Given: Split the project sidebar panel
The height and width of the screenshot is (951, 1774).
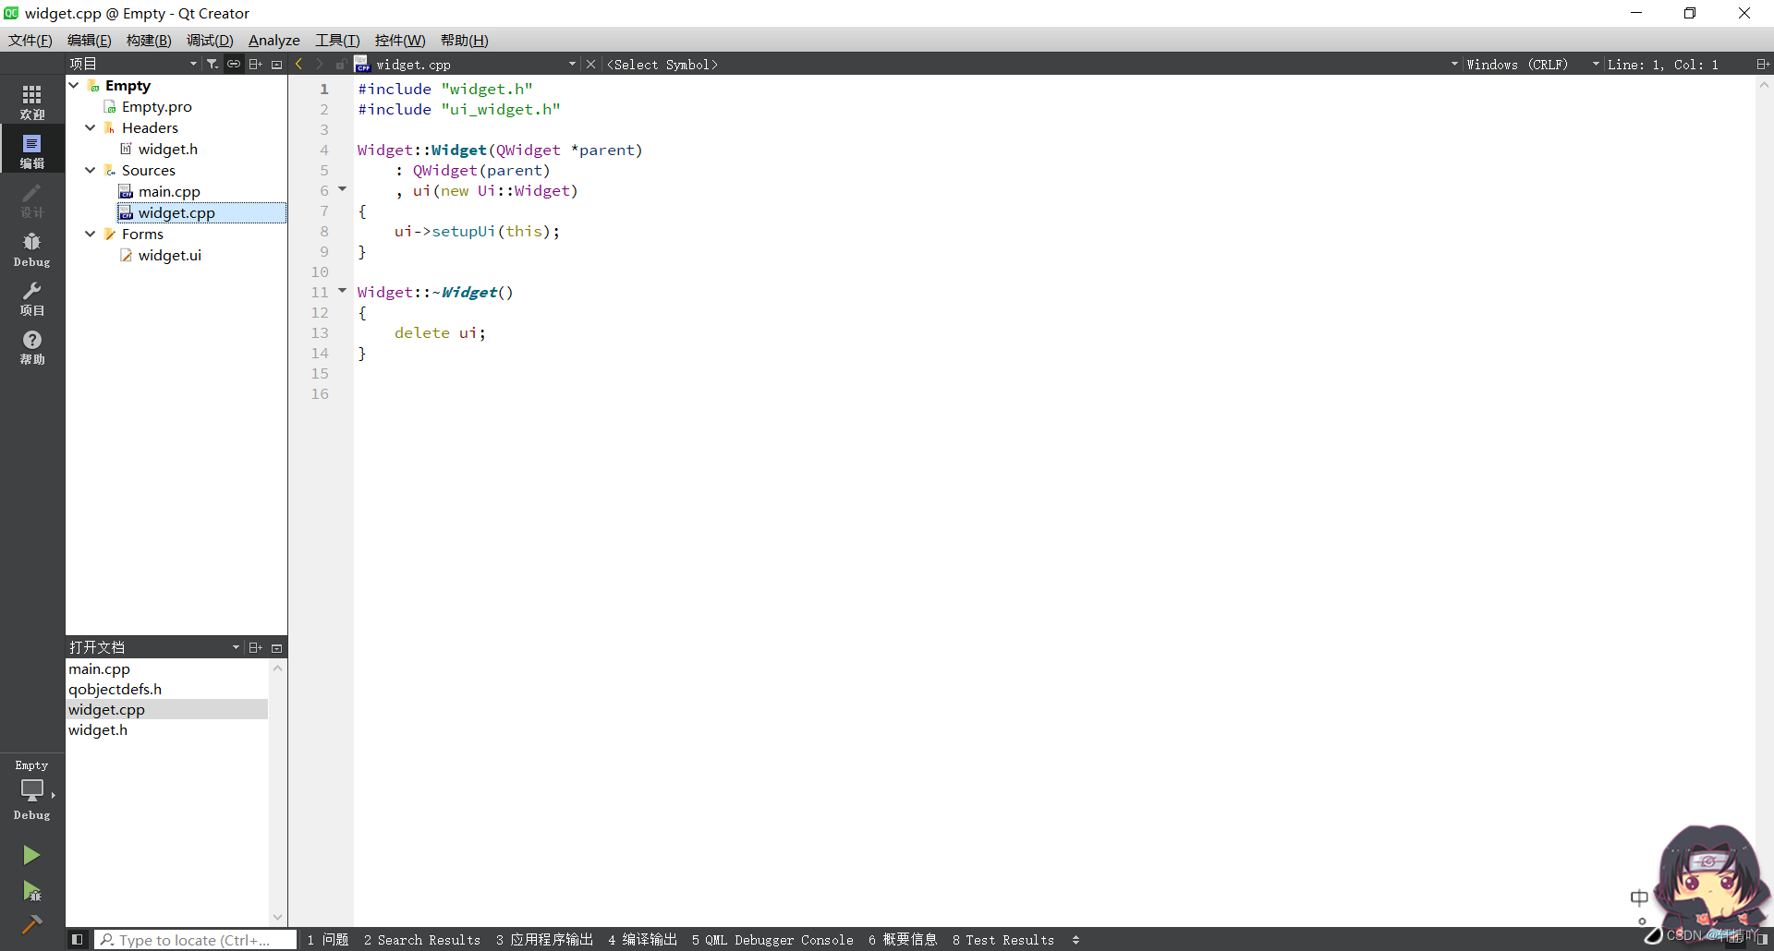Looking at the screenshot, I should tap(256, 64).
